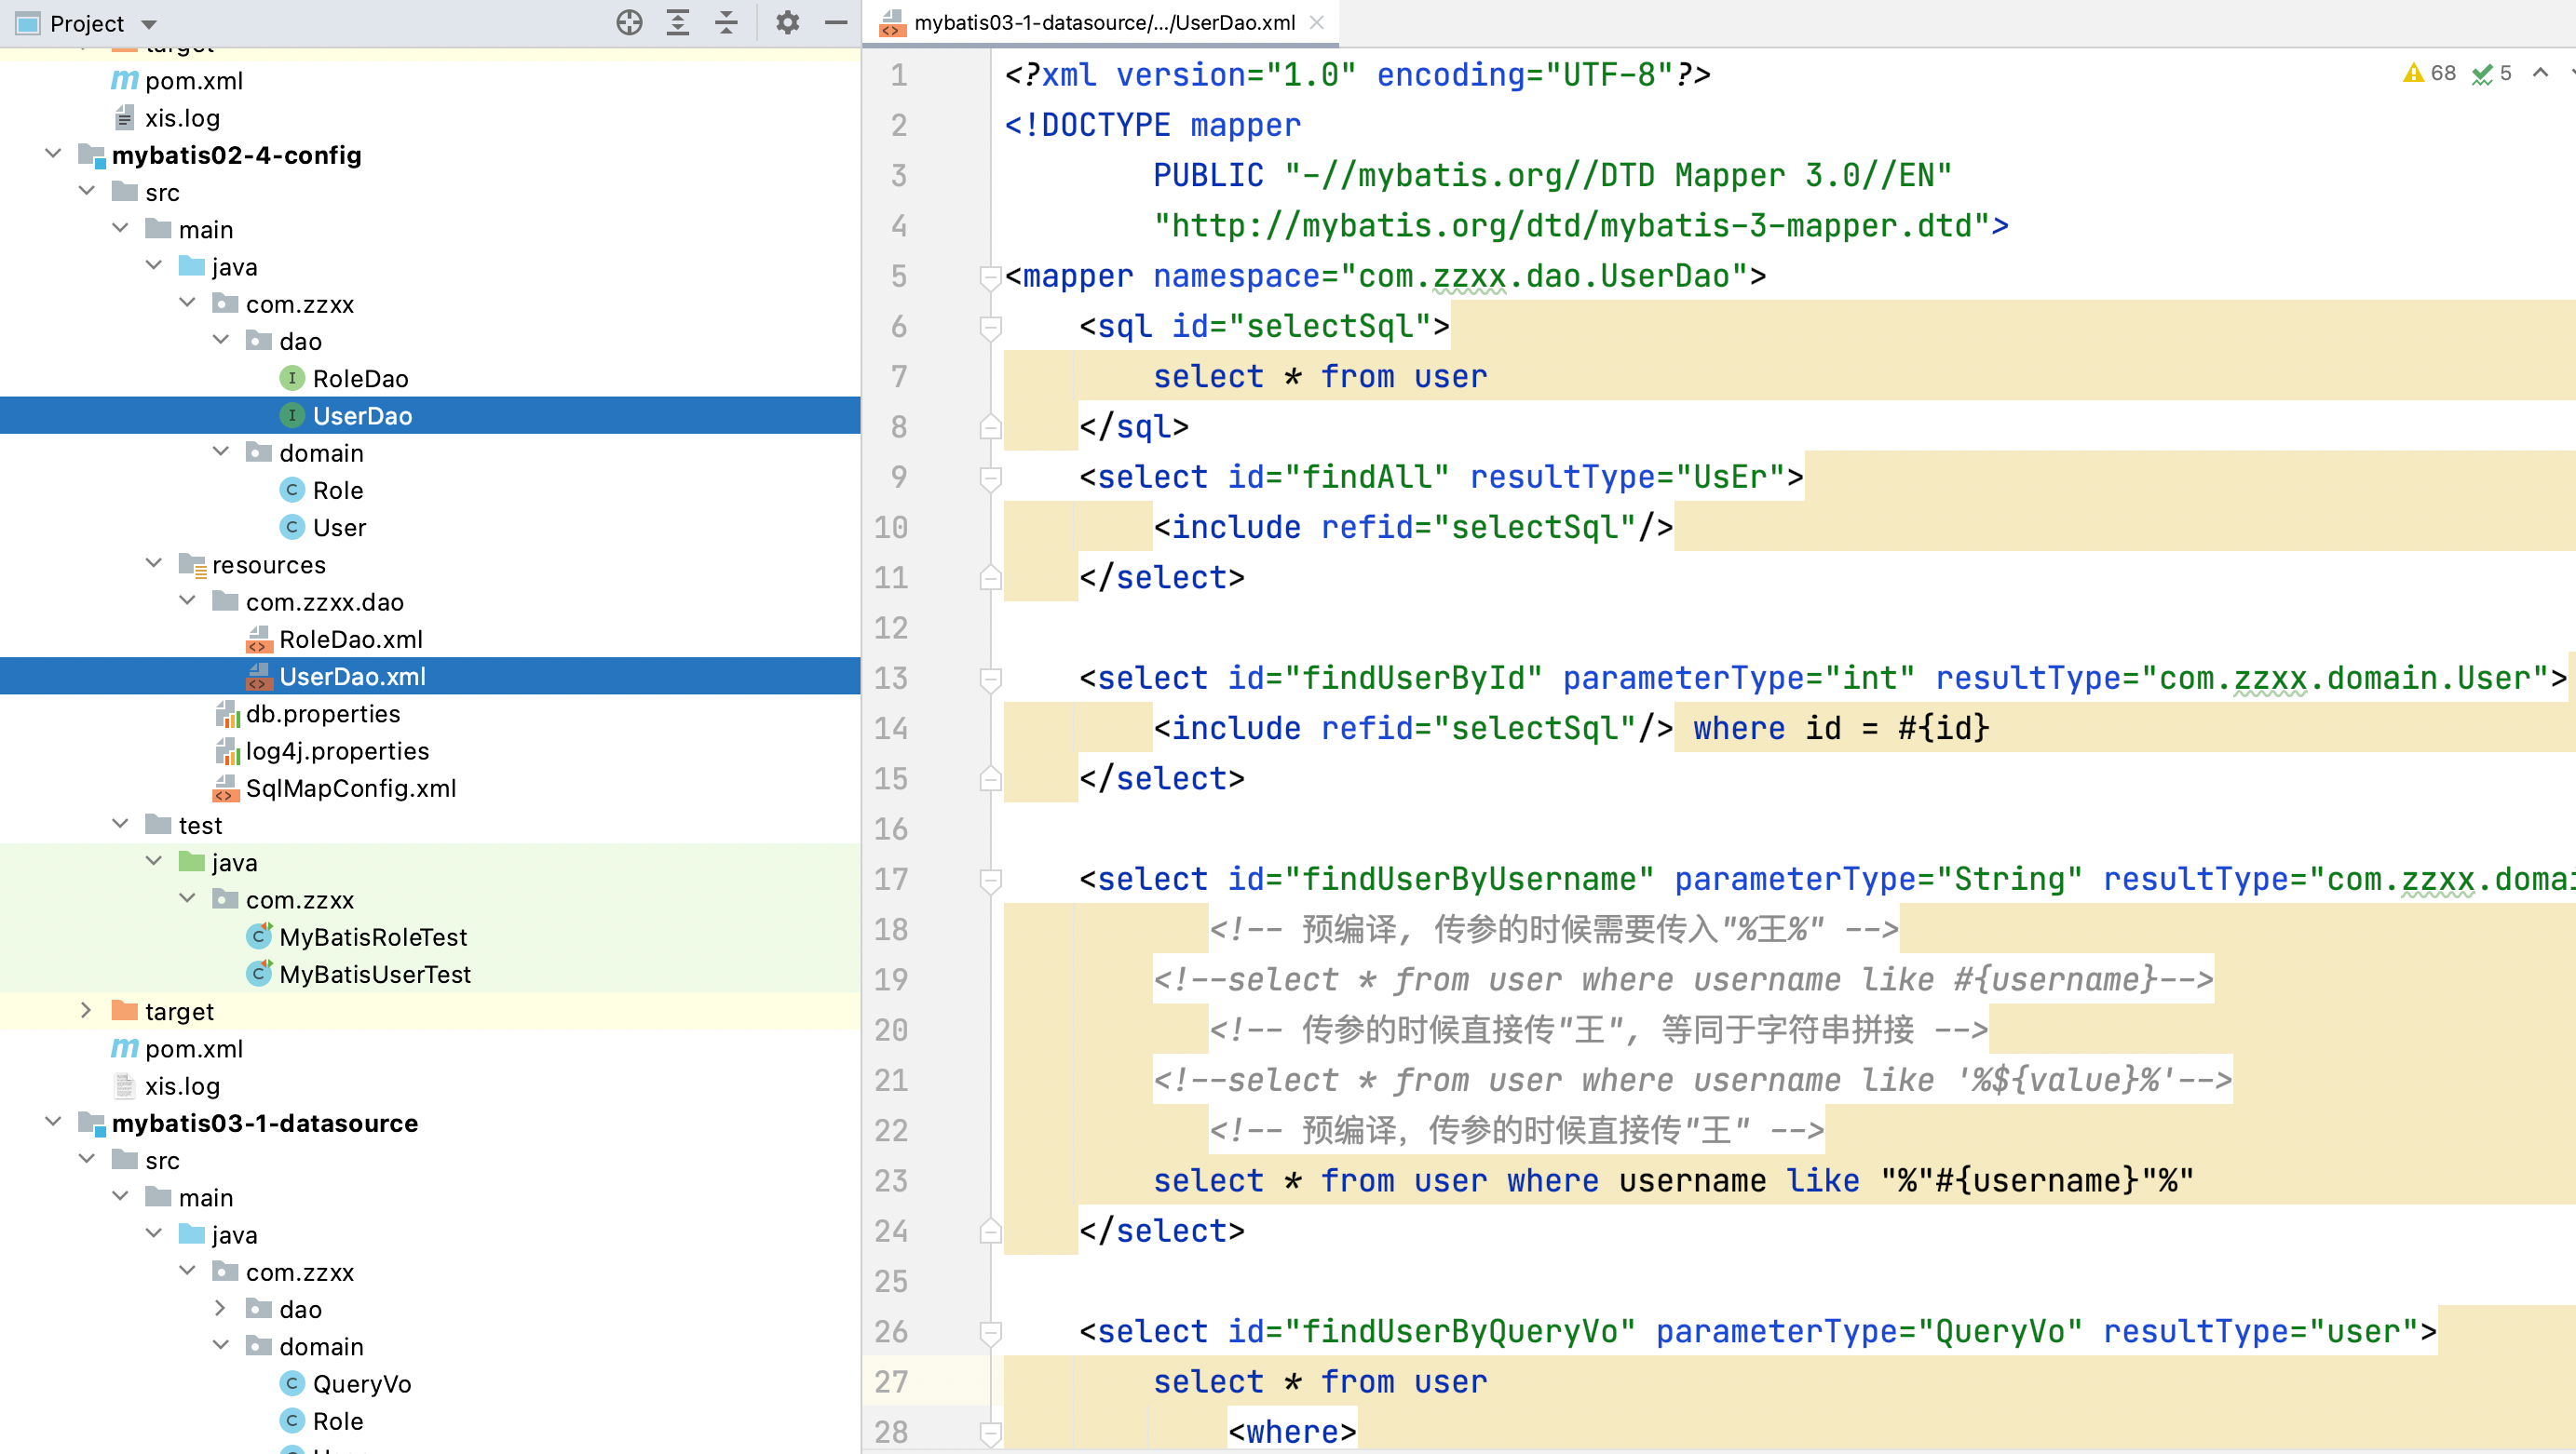The height and width of the screenshot is (1454, 2576).
Task: Collapse the domain package under mybatis02-4-config
Action: click(x=221, y=451)
